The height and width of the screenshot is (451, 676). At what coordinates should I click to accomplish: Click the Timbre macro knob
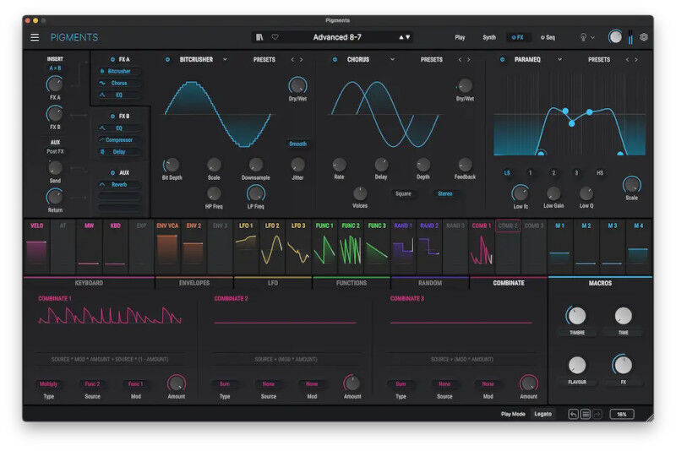pos(576,316)
